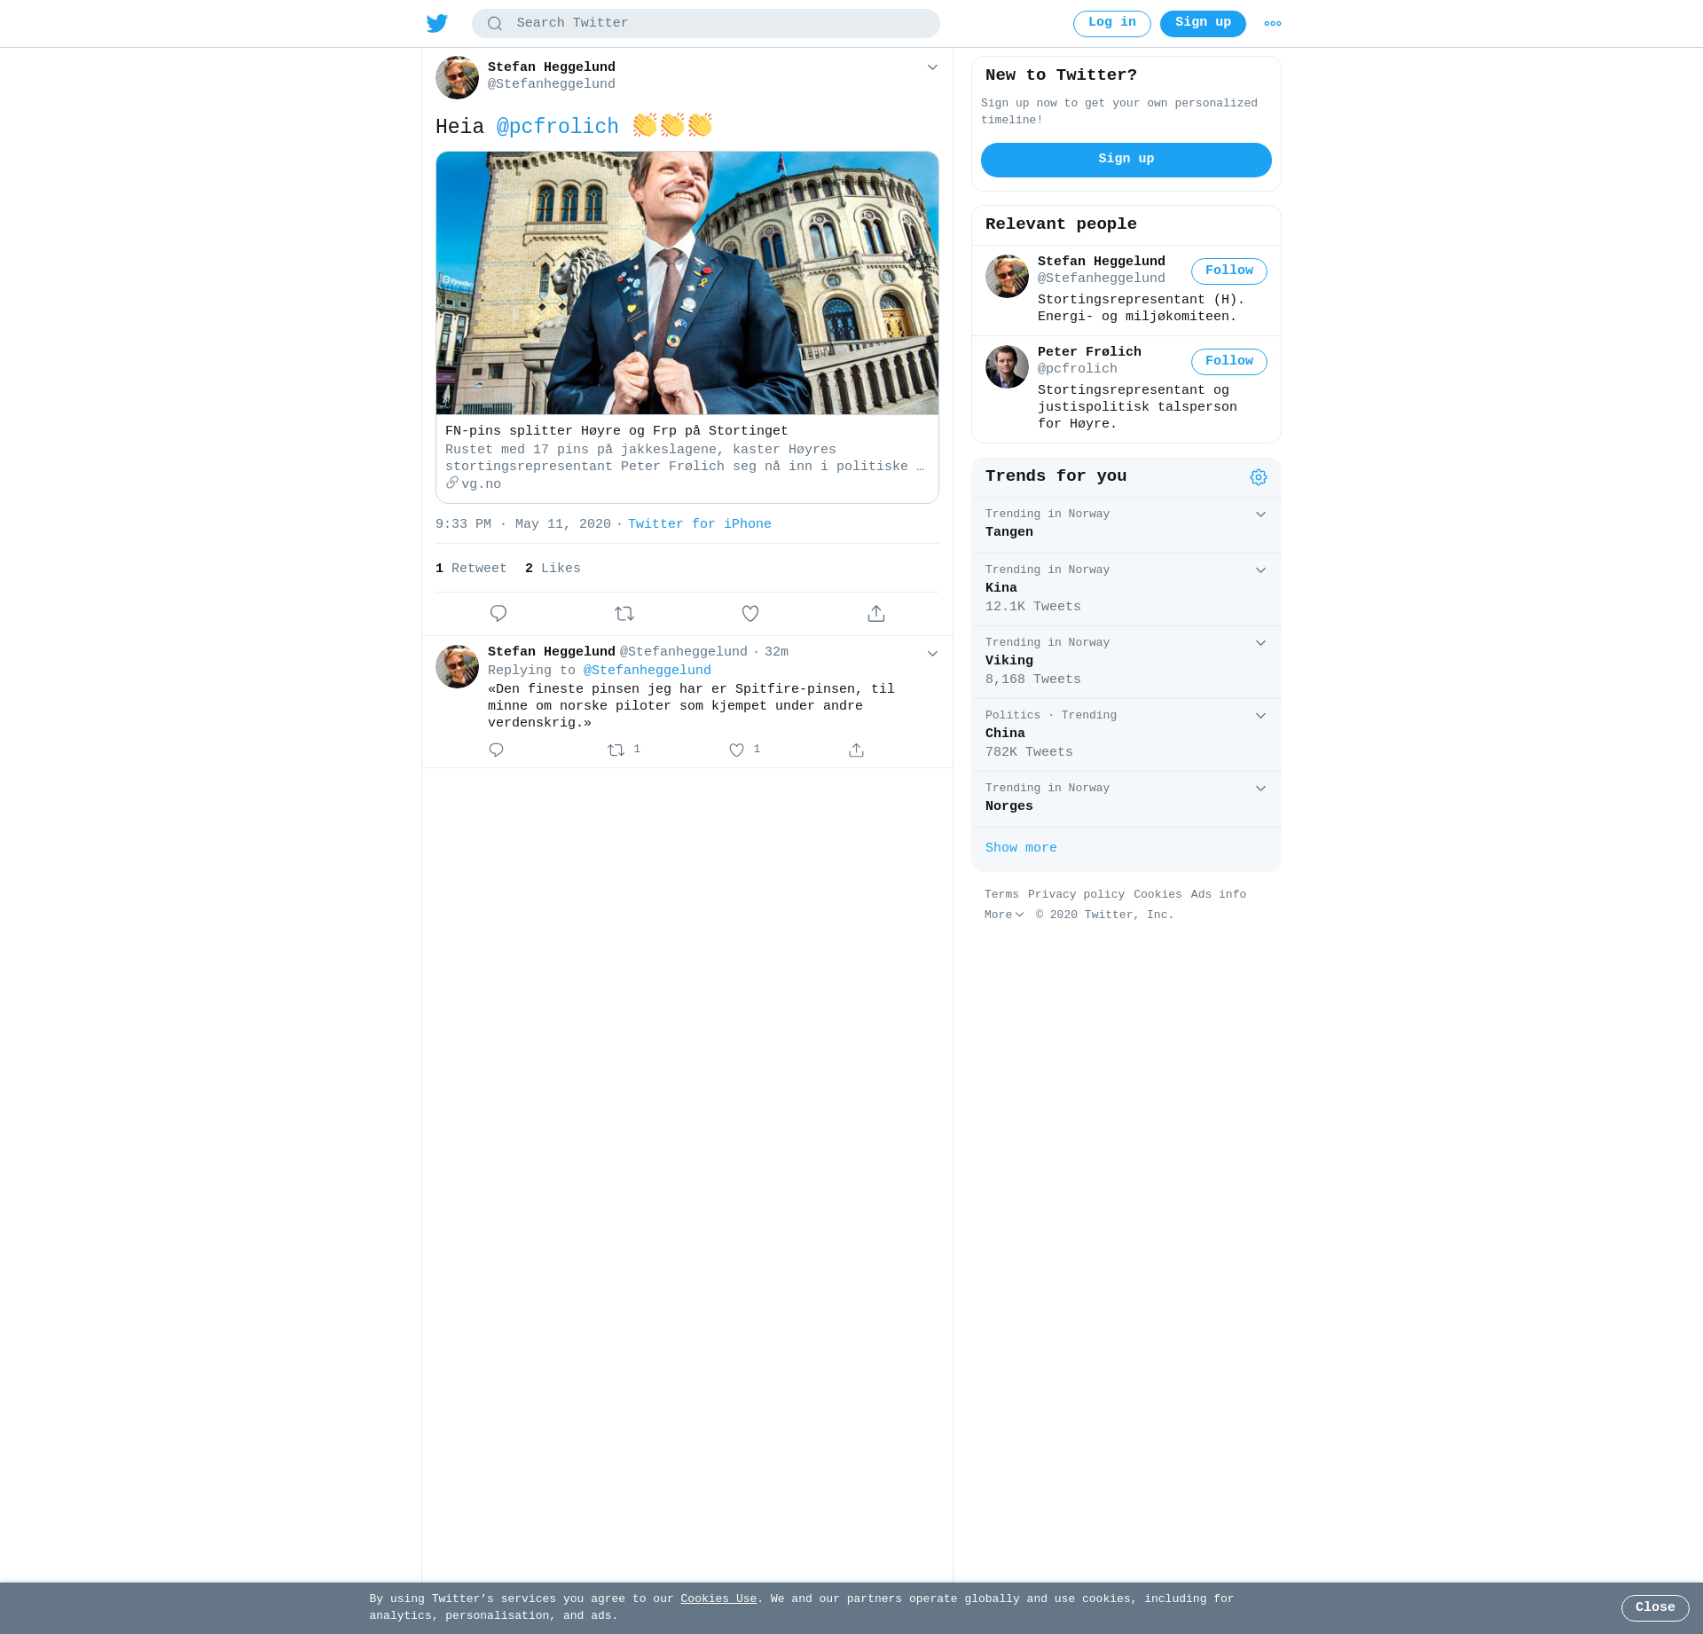
Task: Open the Privacy policy footer link
Action: tap(1076, 895)
